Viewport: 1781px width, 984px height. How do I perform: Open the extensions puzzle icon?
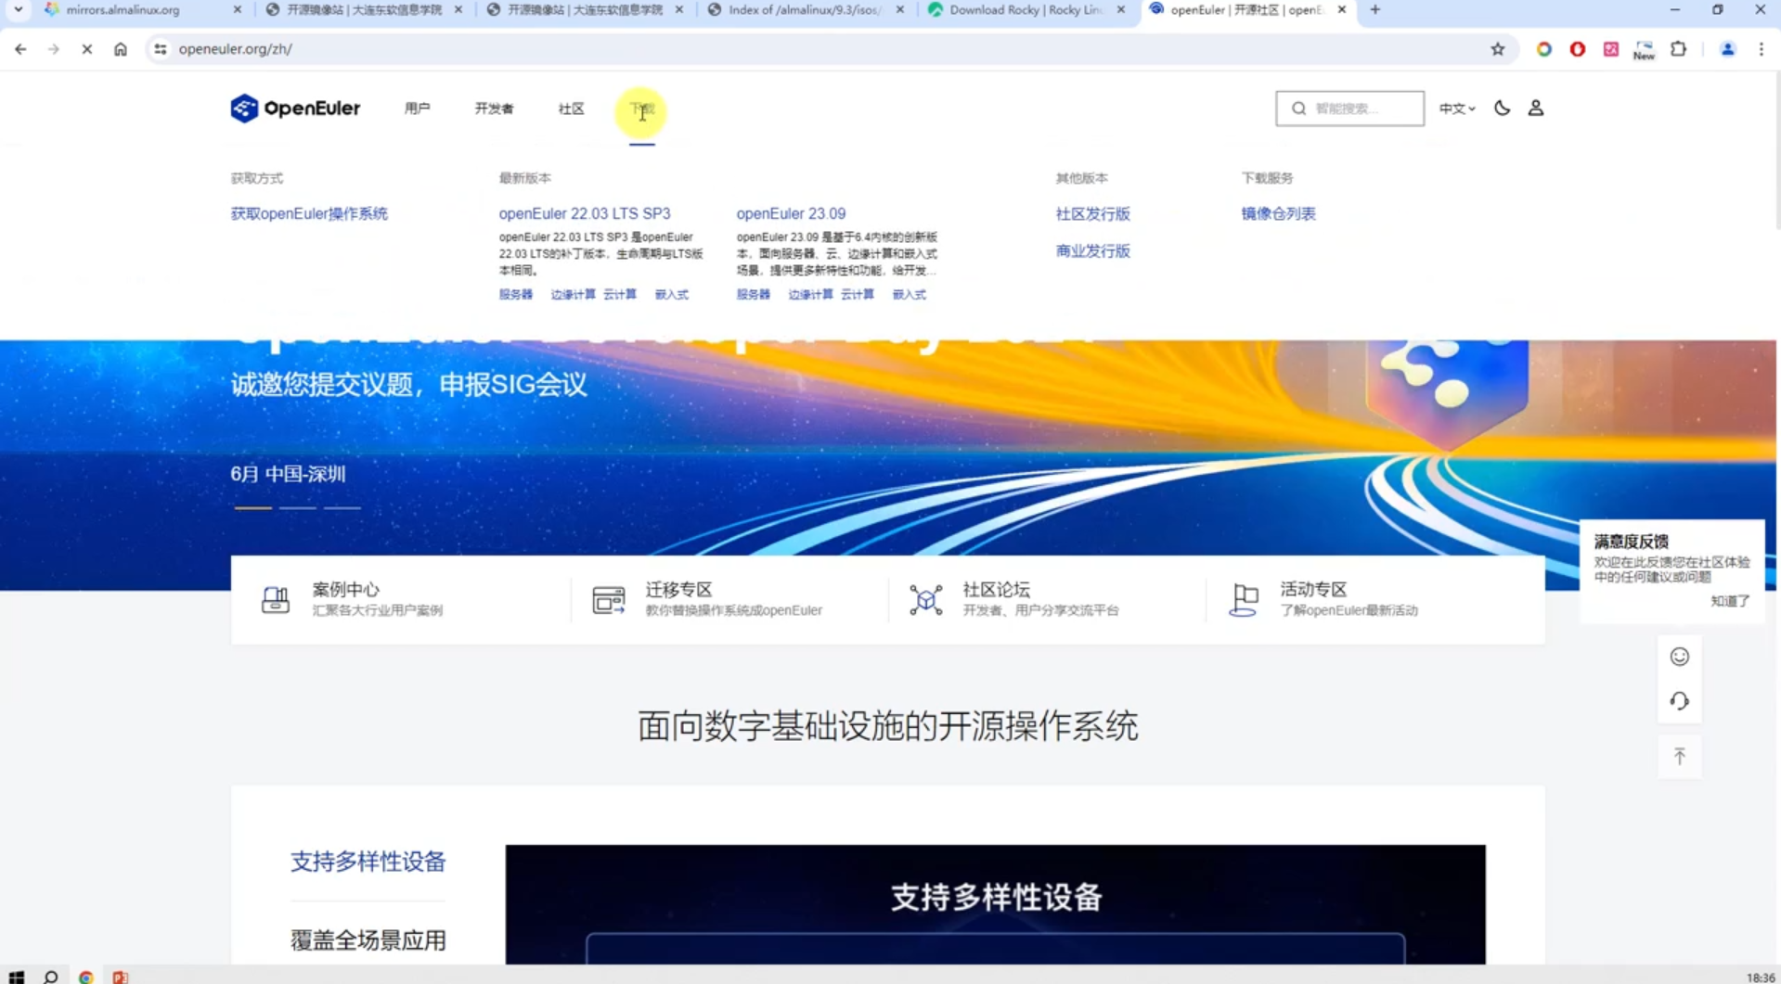1678,49
